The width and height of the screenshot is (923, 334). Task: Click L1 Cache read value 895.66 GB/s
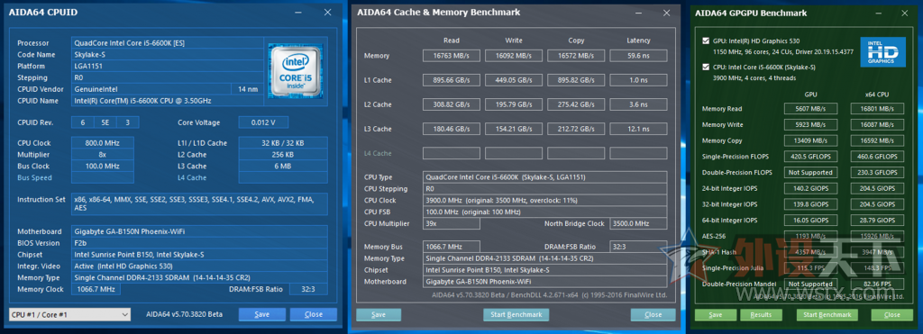tap(452, 80)
